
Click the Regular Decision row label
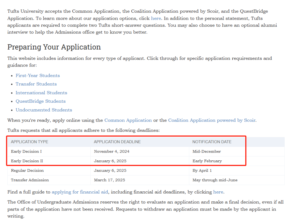(27, 170)
